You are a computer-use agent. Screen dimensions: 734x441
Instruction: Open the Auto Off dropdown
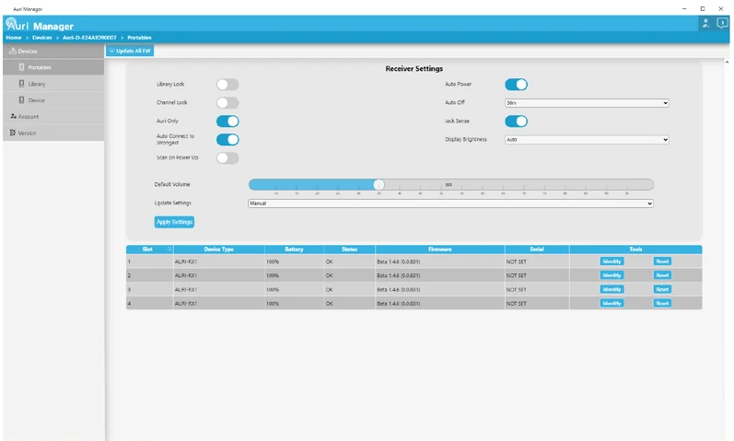click(587, 103)
